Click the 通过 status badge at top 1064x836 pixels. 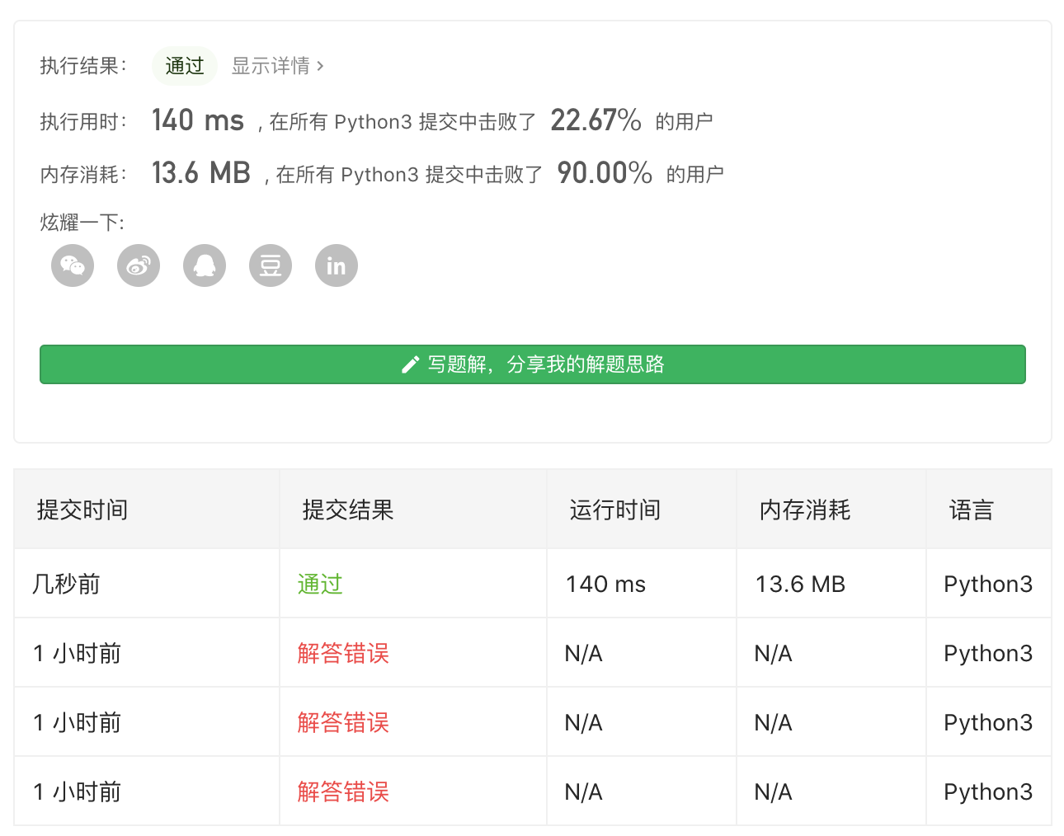coord(185,66)
